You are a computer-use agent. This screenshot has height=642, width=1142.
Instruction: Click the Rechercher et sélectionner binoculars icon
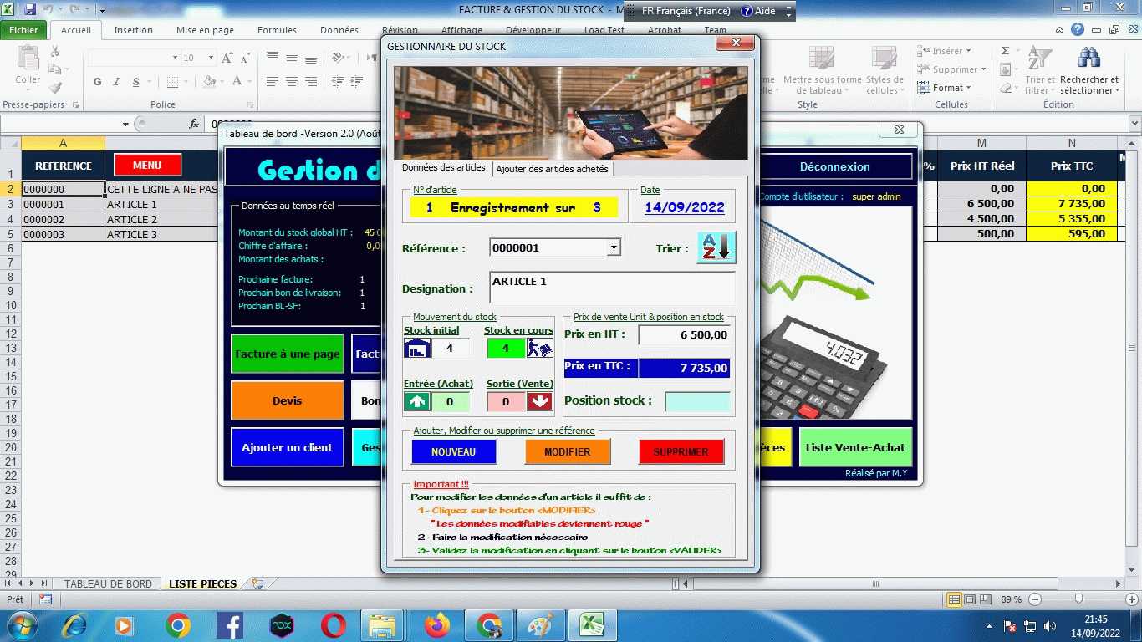tap(1088, 59)
